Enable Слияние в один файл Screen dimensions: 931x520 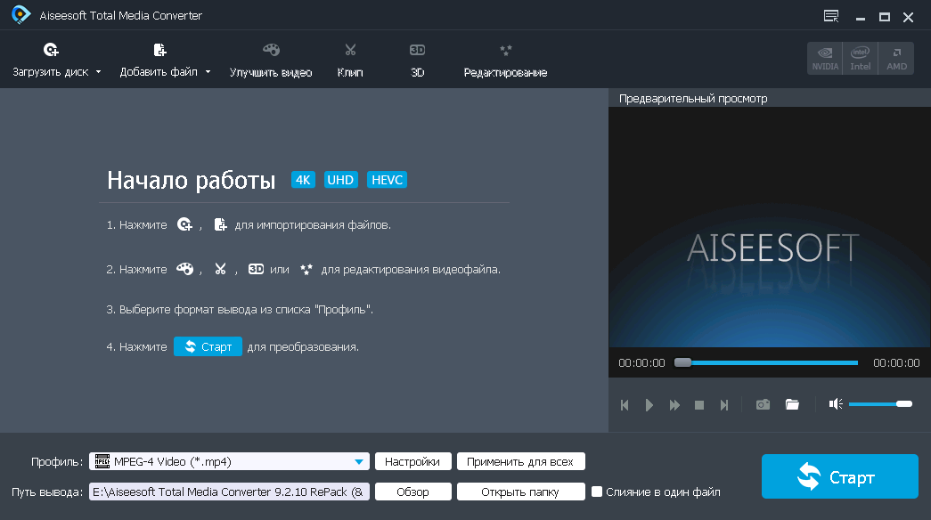(597, 491)
